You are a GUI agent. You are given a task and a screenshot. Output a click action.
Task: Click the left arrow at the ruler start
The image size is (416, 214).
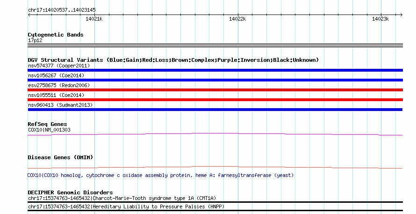coord(29,15)
